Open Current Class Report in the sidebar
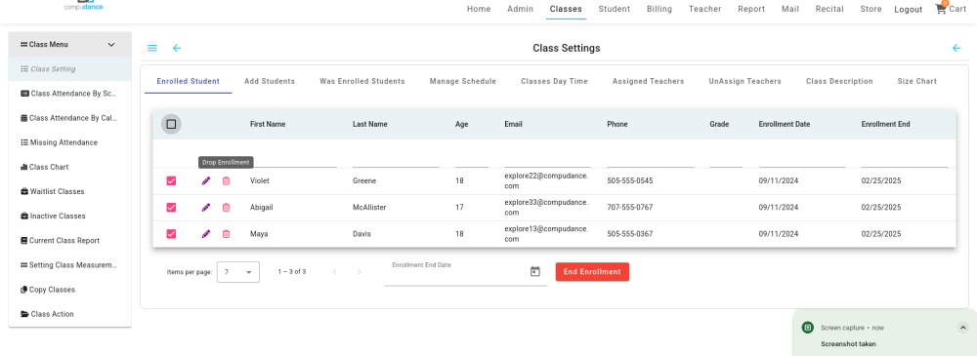 [69, 240]
